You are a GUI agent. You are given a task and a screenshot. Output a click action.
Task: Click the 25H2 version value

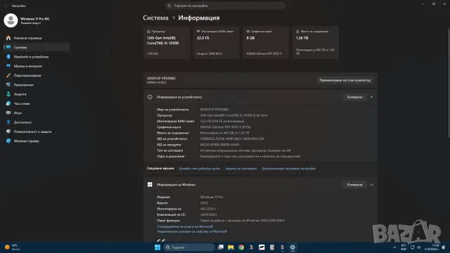pyautogui.click(x=204, y=203)
